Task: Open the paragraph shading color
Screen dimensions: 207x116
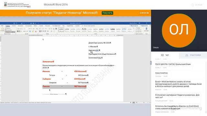Action: tap(51, 31)
